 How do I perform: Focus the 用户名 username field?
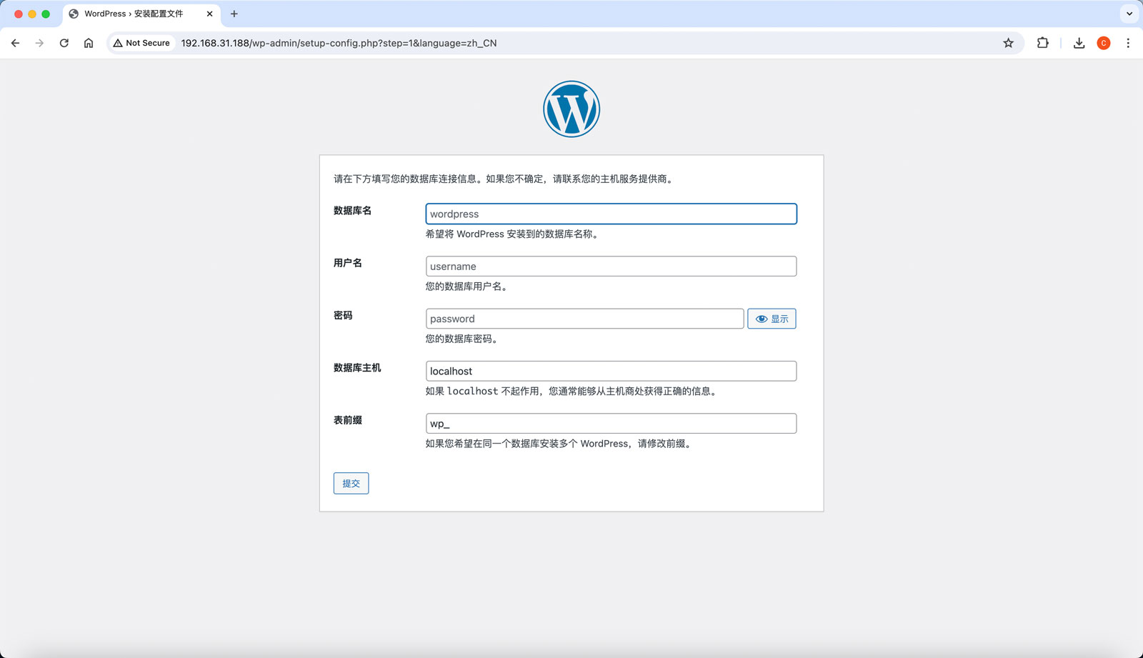(611, 266)
